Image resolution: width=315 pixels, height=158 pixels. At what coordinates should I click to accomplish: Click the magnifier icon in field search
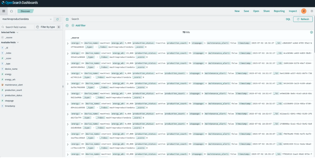coord(3,27)
